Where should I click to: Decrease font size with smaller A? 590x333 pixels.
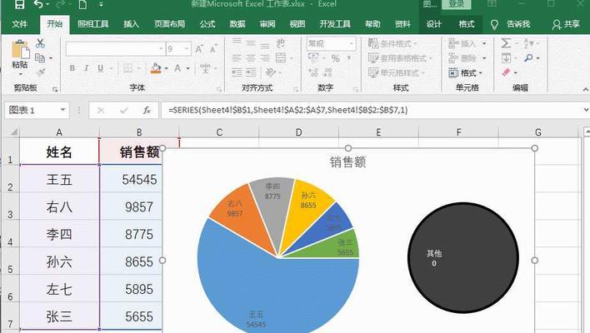(x=213, y=49)
